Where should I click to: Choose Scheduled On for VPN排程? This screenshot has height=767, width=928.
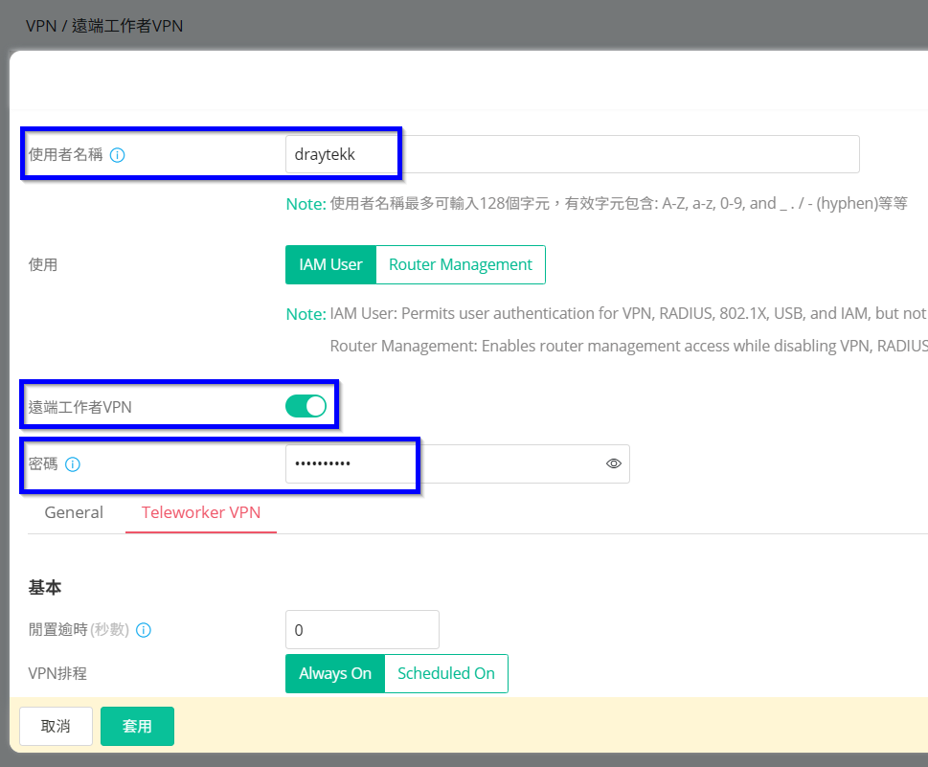coord(445,673)
